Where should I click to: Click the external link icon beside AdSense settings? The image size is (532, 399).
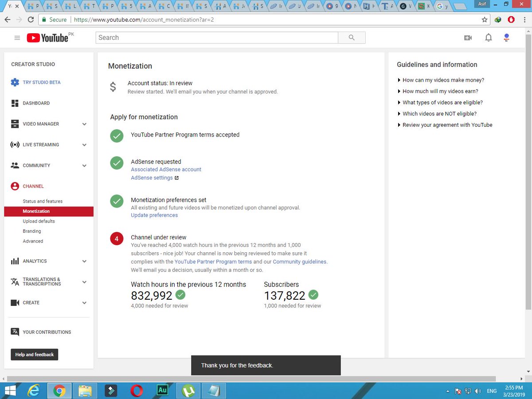[x=176, y=178]
